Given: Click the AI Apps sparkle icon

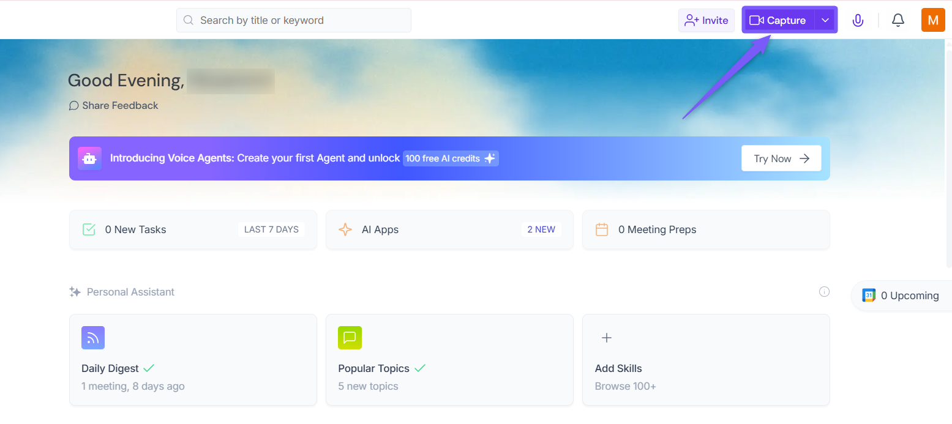Looking at the screenshot, I should click(345, 229).
